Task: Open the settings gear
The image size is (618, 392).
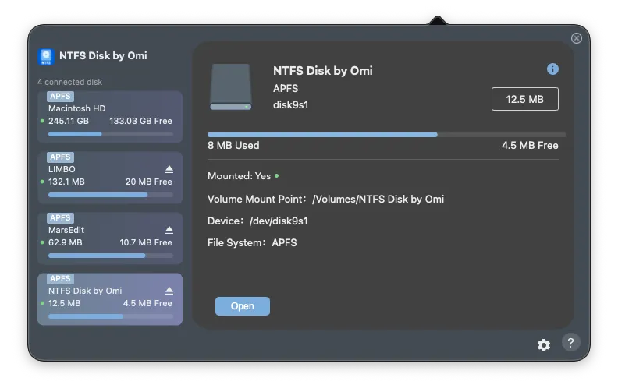Action: coord(544,345)
